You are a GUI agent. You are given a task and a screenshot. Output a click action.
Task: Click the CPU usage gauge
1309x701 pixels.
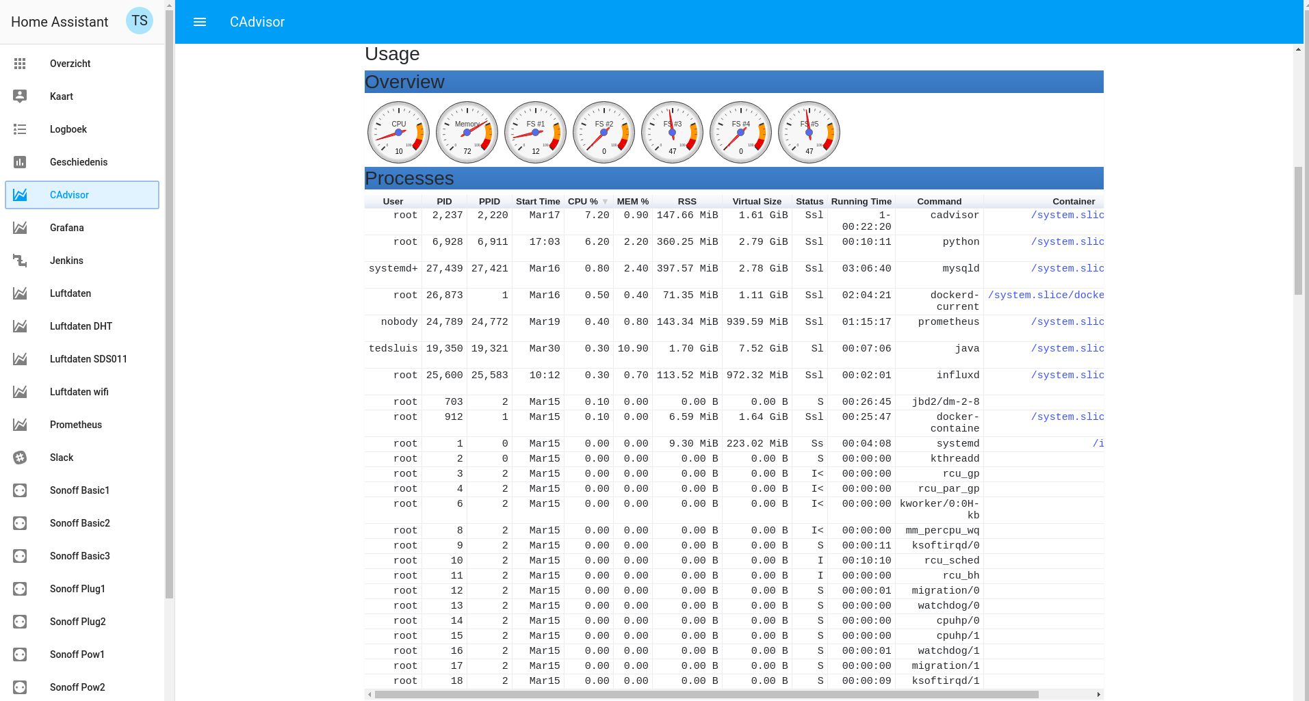coord(398,132)
